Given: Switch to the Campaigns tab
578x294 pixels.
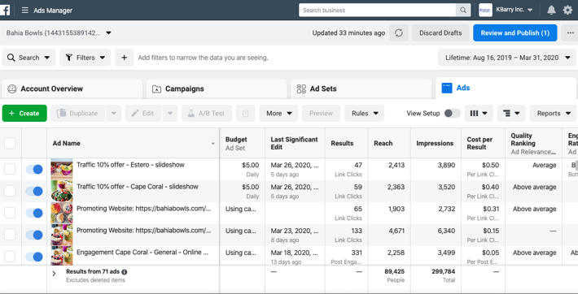Looking at the screenshot, I should pyautogui.click(x=217, y=89).
